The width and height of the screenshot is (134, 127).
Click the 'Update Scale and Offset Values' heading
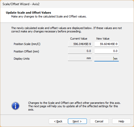(x=28, y=13)
